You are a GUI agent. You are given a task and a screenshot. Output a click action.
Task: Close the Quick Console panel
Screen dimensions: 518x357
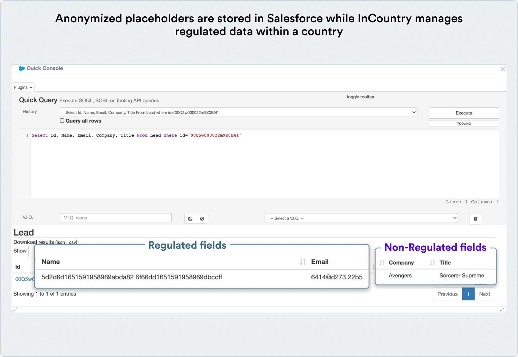point(503,69)
